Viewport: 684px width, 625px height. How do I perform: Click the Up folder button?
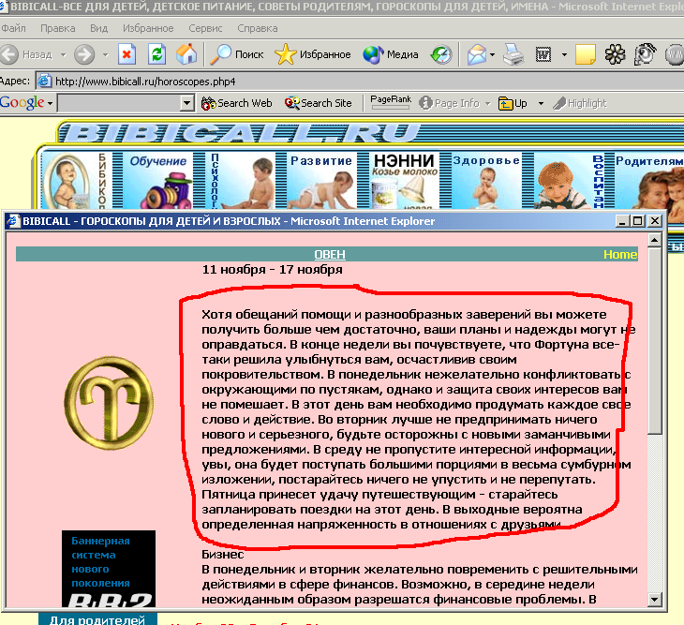[x=513, y=103]
